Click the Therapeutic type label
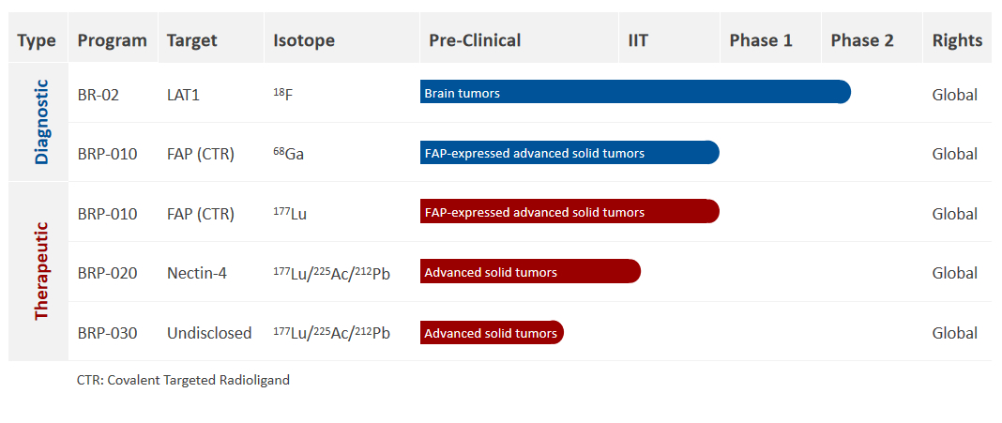The width and height of the screenshot is (1002, 423). click(41, 271)
